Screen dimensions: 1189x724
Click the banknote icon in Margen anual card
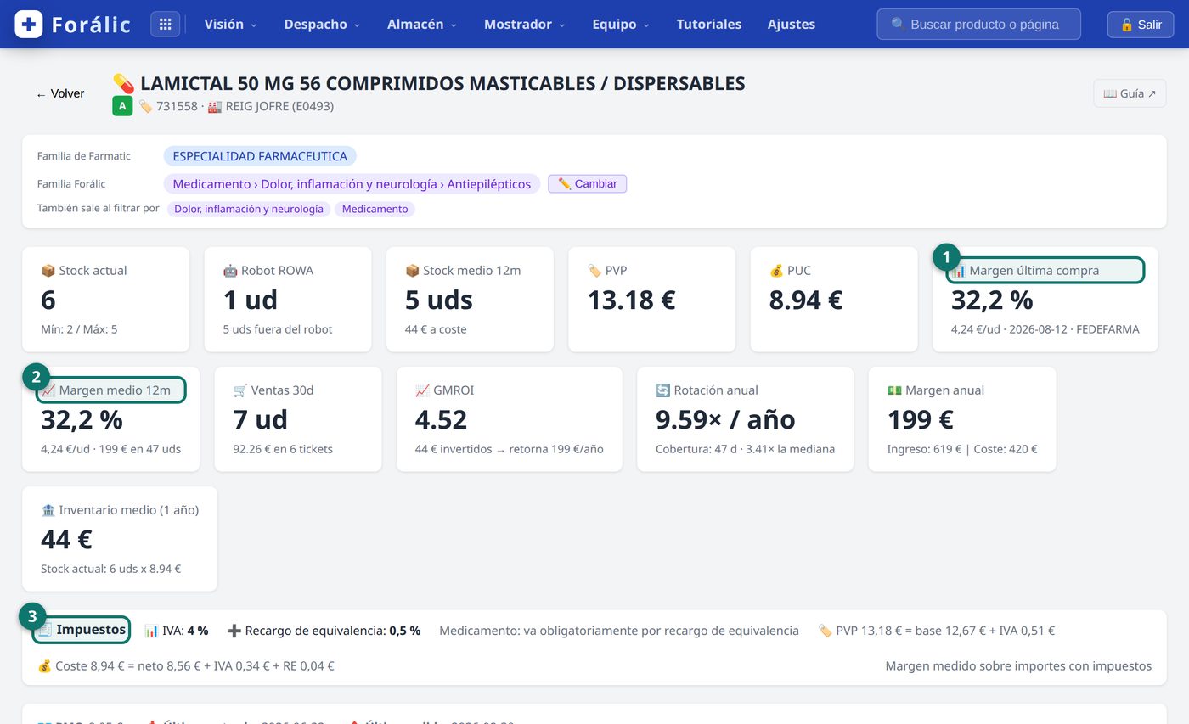tap(894, 390)
